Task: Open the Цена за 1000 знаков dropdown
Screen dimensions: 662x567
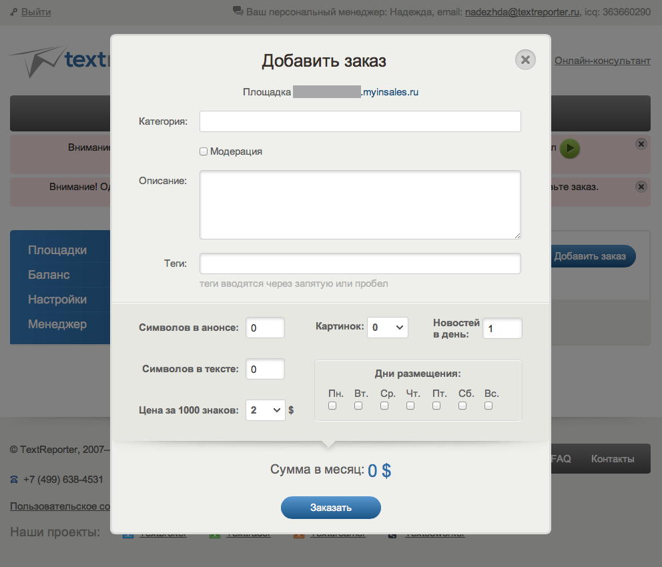Action: [266, 410]
